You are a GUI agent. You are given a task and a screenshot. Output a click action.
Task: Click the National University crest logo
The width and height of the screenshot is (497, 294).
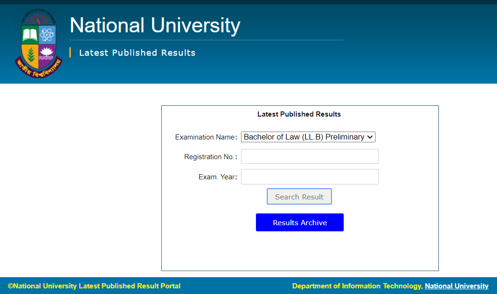[x=38, y=44]
